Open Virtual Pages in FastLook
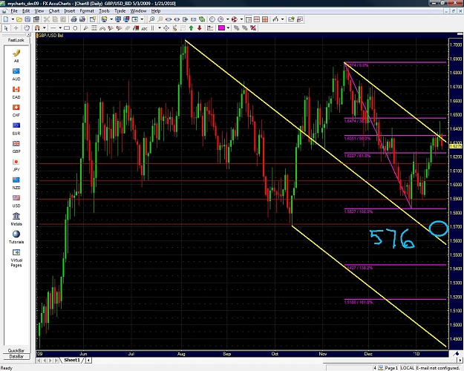The width and height of the screenshot is (464, 371). [x=16, y=258]
